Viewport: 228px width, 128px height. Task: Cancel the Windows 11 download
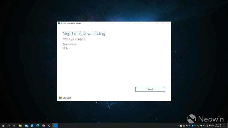pyautogui.click(x=150, y=89)
